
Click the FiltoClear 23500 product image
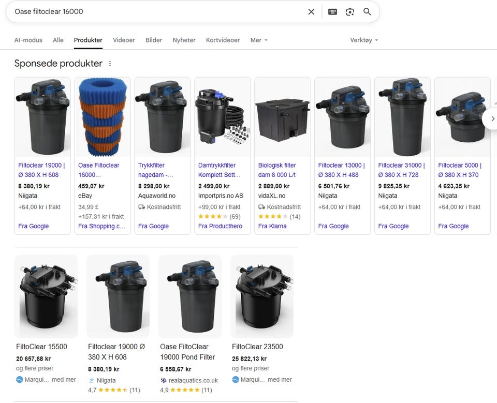[262, 296]
